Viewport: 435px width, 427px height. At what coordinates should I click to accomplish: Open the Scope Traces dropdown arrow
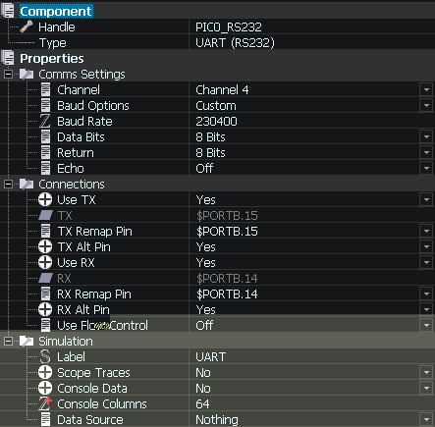[426, 372]
